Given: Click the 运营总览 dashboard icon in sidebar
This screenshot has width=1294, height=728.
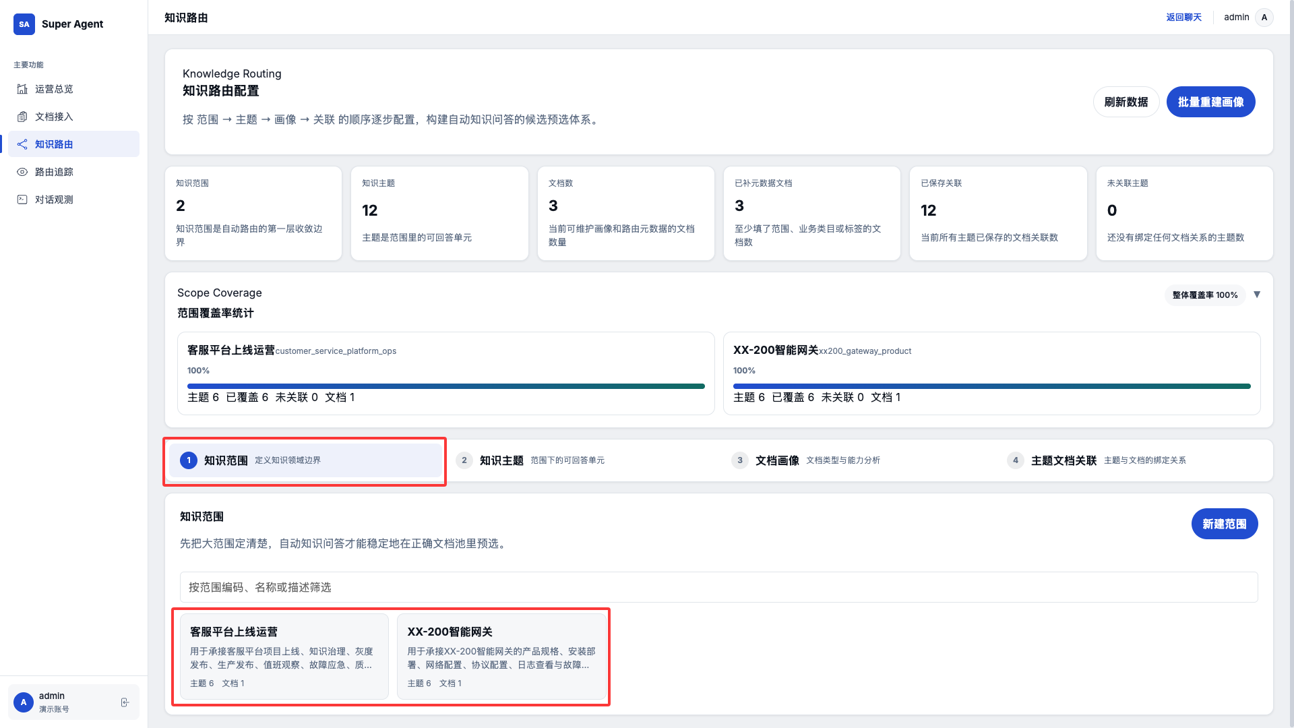Looking at the screenshot, I should coord(22,89).
